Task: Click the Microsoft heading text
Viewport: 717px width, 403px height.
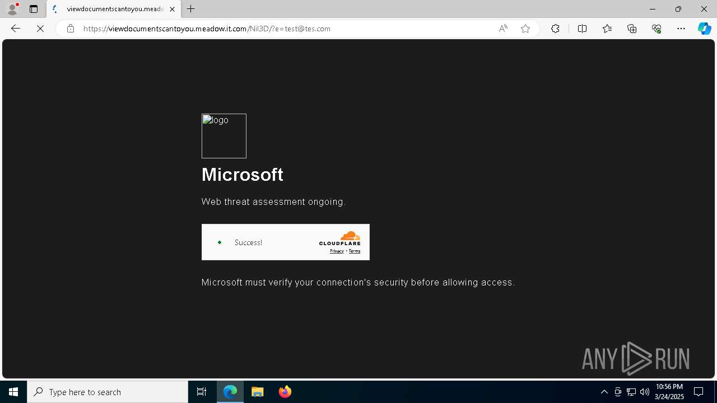Action: coord(243,175)
